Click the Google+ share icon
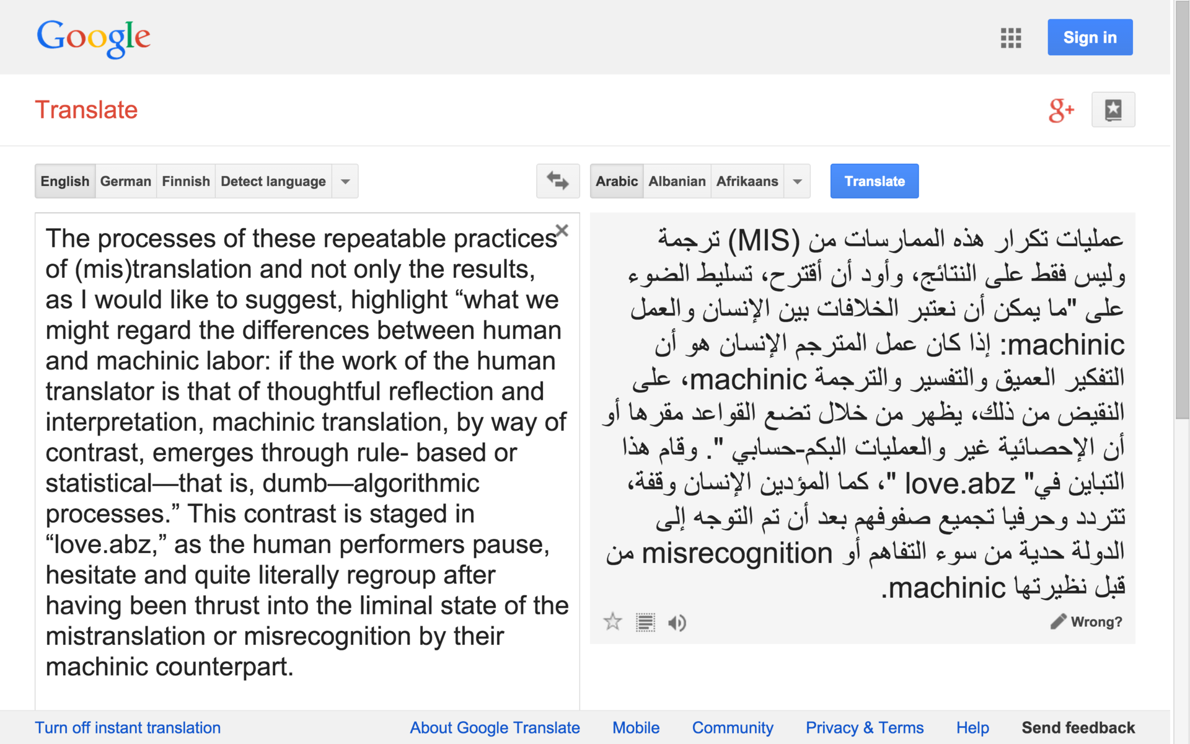1190x744 pixels. (x=1060, y=110)
